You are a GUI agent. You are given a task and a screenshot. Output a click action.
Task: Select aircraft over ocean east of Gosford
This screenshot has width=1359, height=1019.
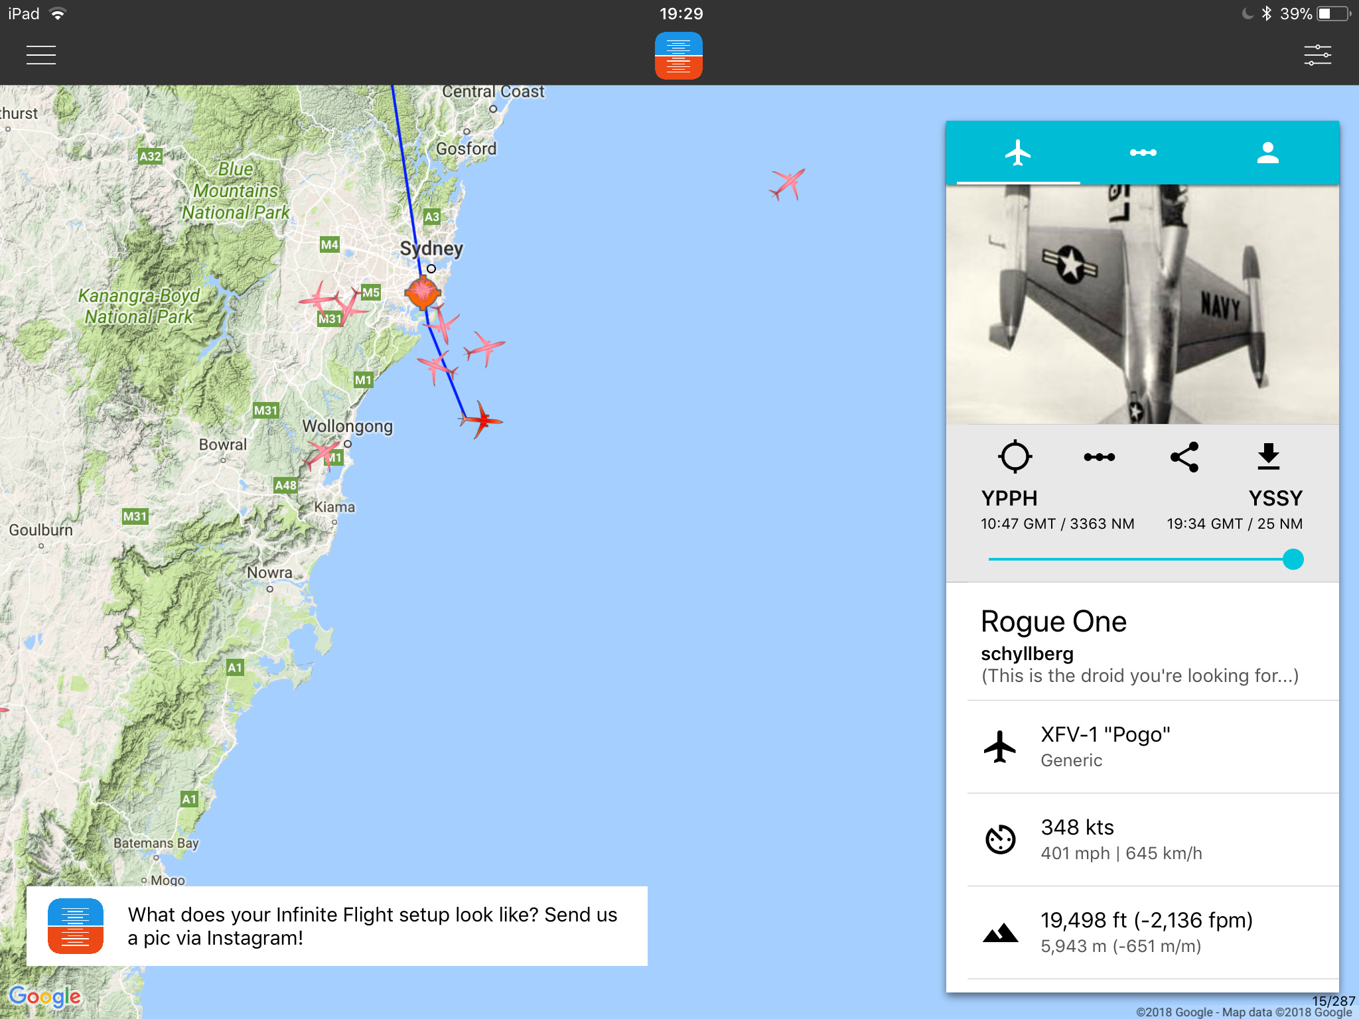pyautogui.click(x=788, y=183)
